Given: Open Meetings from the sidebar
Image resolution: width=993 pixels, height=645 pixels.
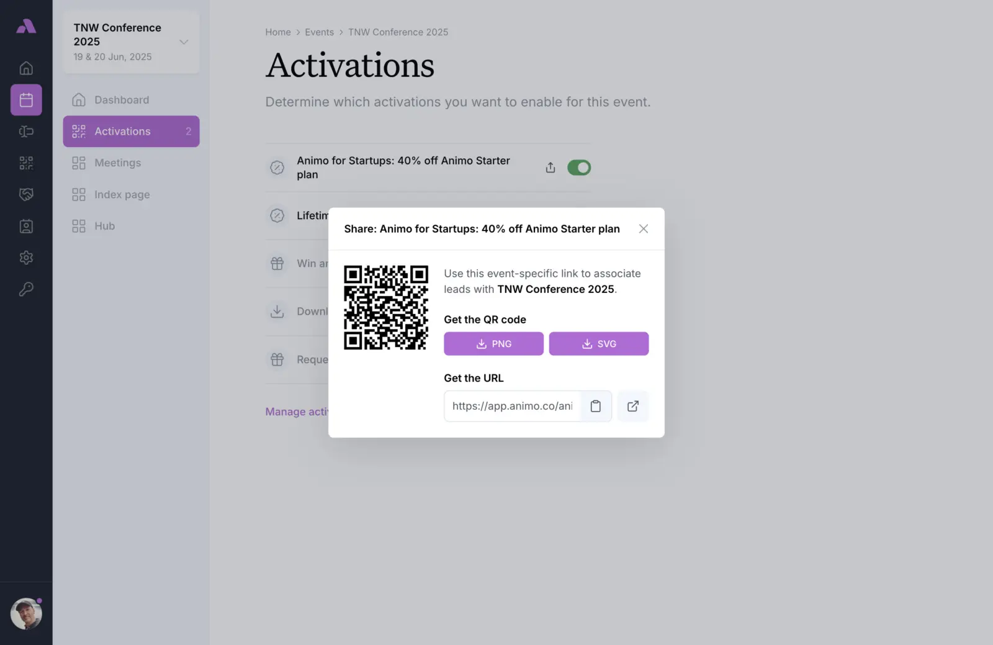Looking at the screenshot, I should click(117, 163).
